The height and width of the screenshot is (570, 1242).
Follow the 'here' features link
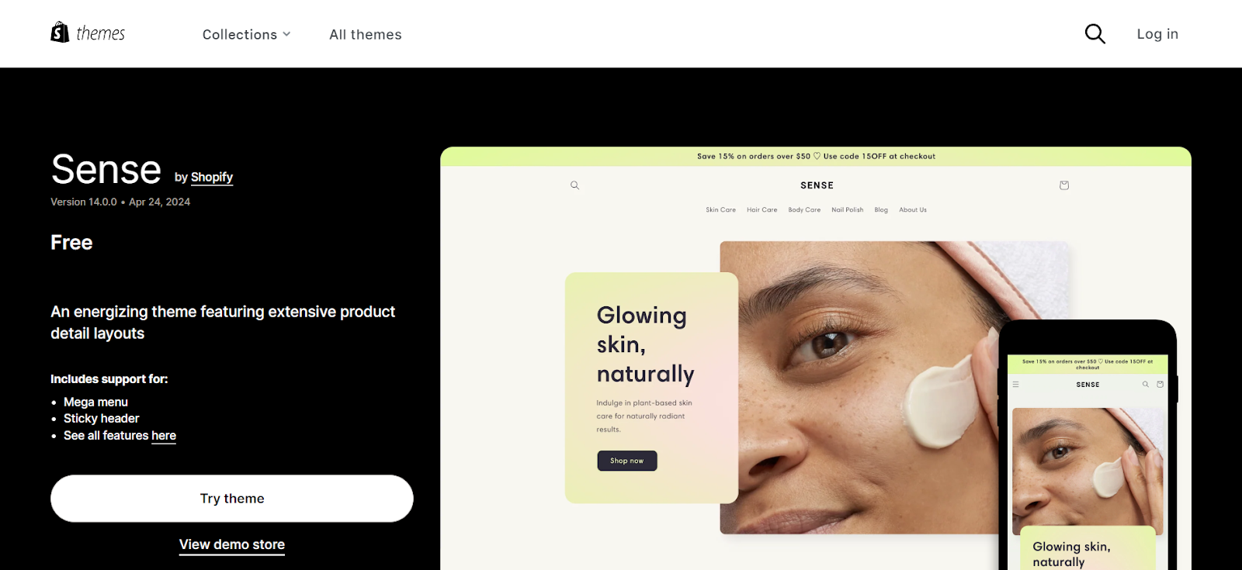point(164,436)
